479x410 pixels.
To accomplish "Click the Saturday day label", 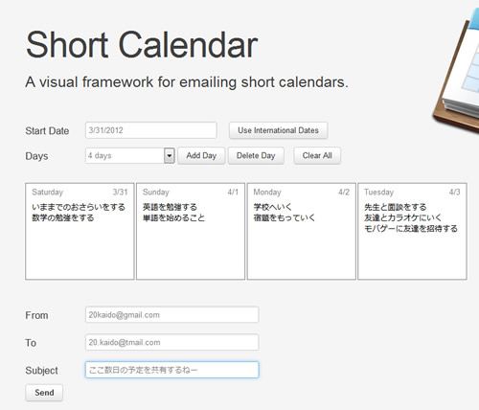I will 48,193.
